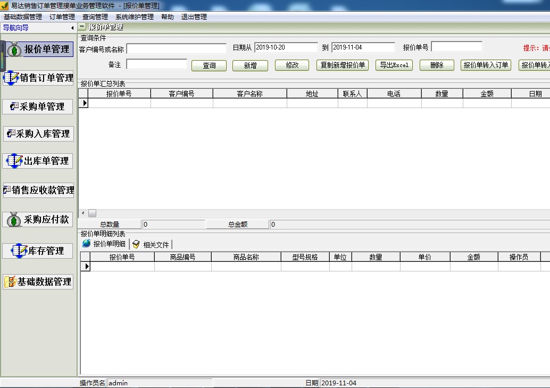Open 销售应收款管理 sidebar module

[x=38, y=191]
